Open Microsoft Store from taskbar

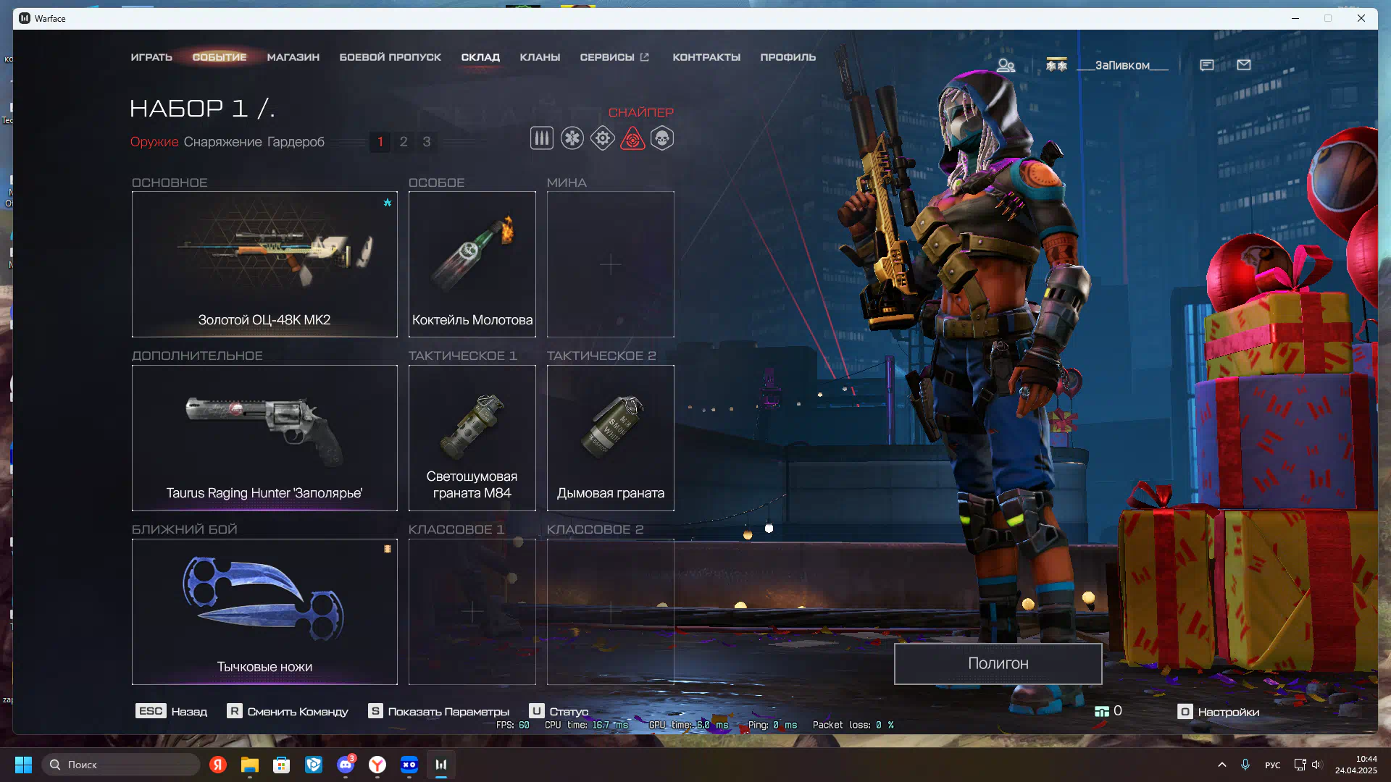click(282, 765)
